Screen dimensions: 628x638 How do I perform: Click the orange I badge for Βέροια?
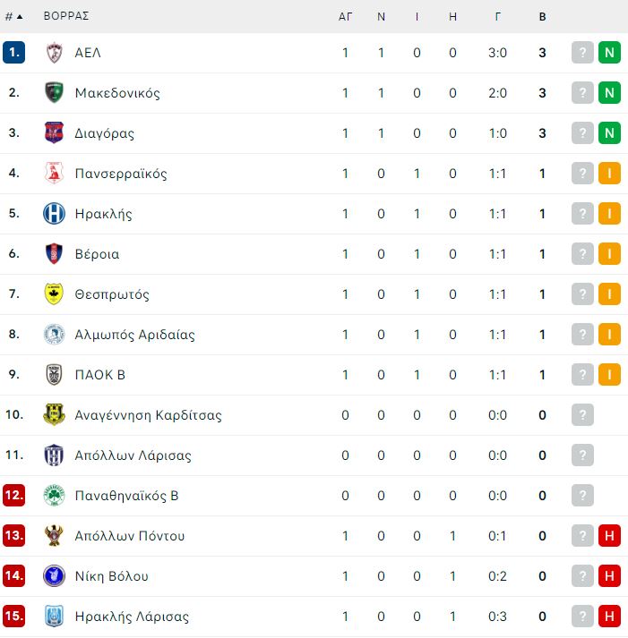pos(609,254)
